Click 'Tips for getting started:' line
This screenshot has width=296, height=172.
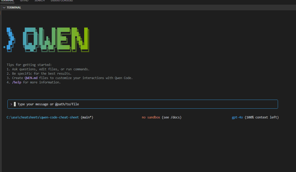(29, 65)
